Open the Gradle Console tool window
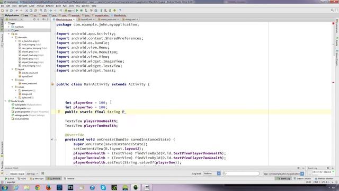Screen dimensions: 339x191 coord(302,178)
